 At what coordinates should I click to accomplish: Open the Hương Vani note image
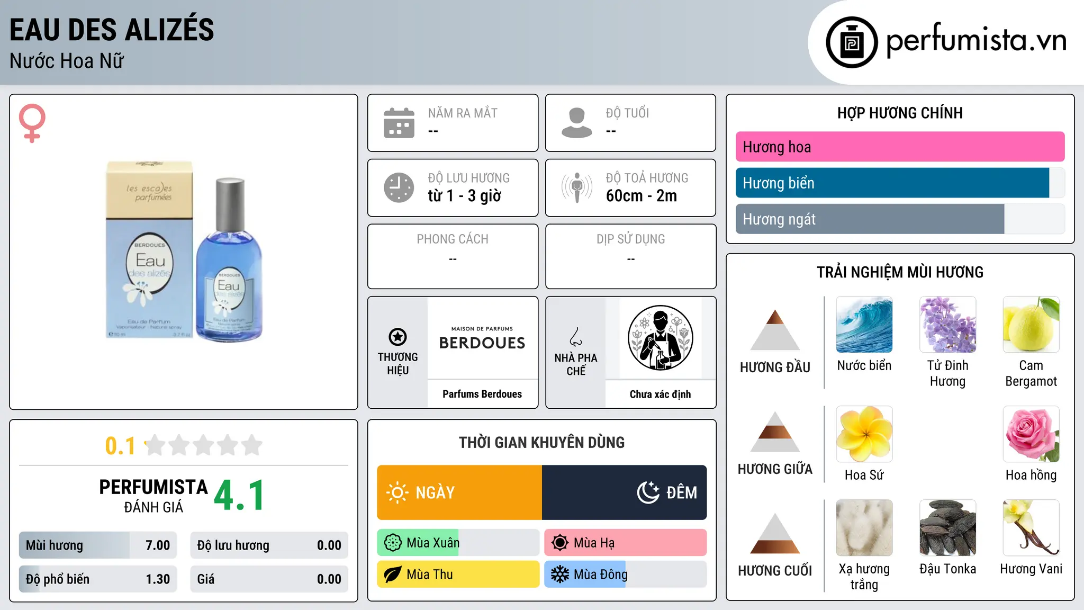point(1031,528)
